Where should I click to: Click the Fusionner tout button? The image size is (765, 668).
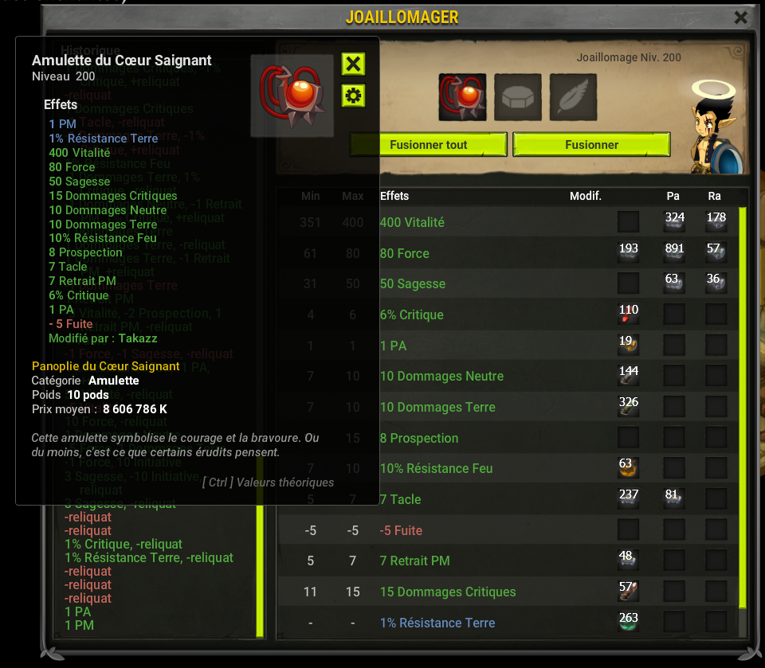click(429, 145)
